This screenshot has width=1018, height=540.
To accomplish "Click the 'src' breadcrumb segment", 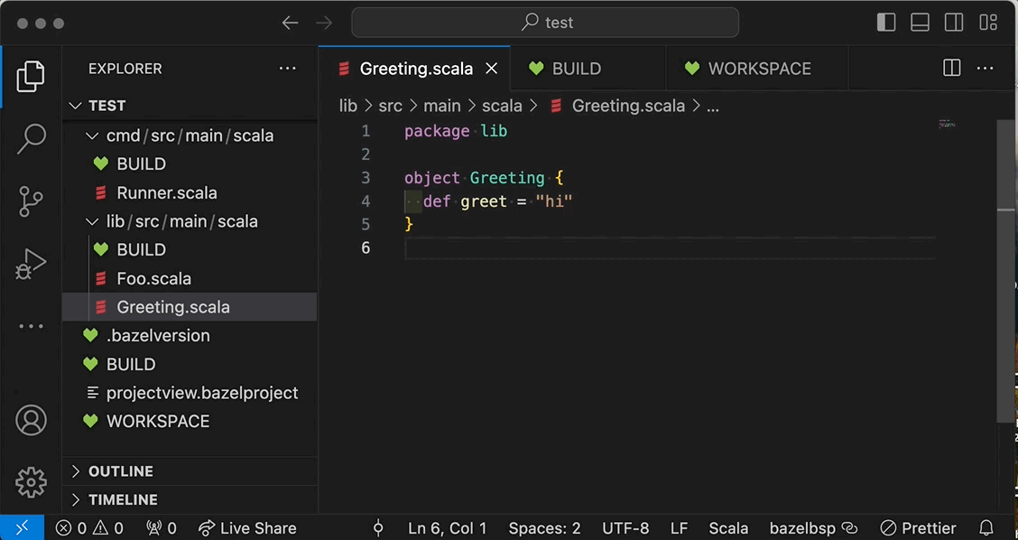I will (x=390, y=106).
